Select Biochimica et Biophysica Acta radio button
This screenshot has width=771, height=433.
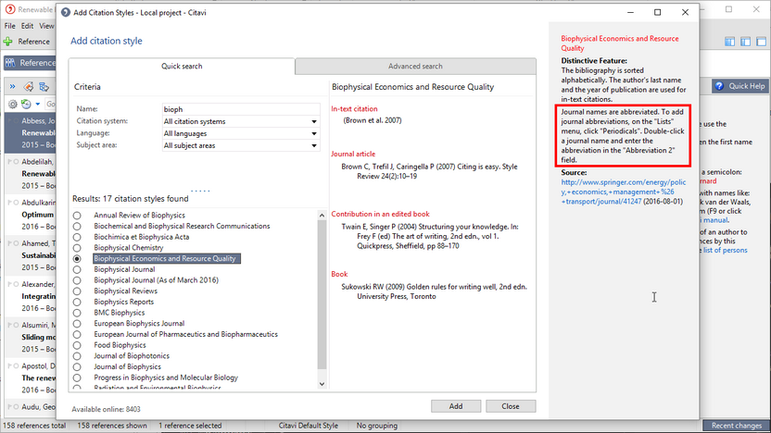77,237
